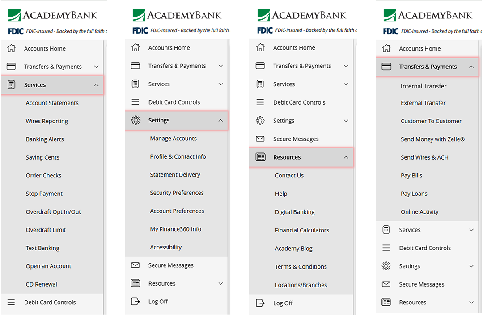Expand Services chevron in the Settings-expanded panel
The width and height of the screenshot is (483, 316).
tap(220, 84)
